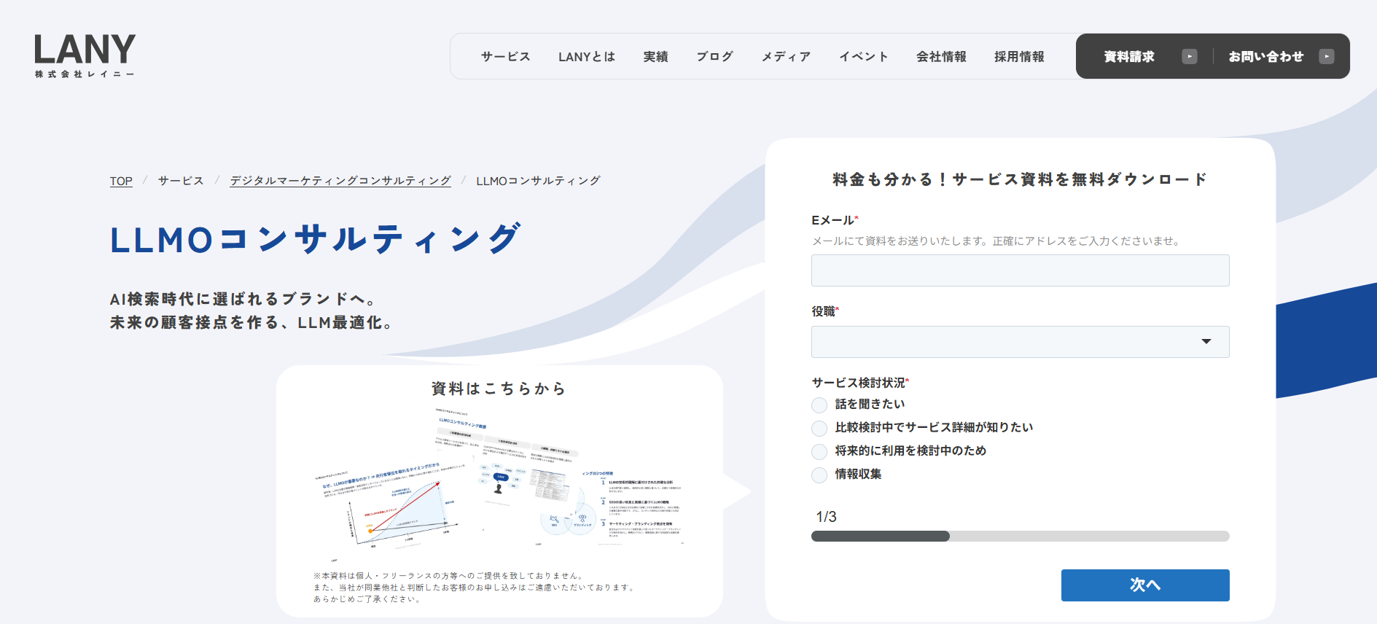Image resolution: width=1377 pixels, height=624 pixels.
Task: Click the LANY logo in the header
Action: click(x=85, y=55)
